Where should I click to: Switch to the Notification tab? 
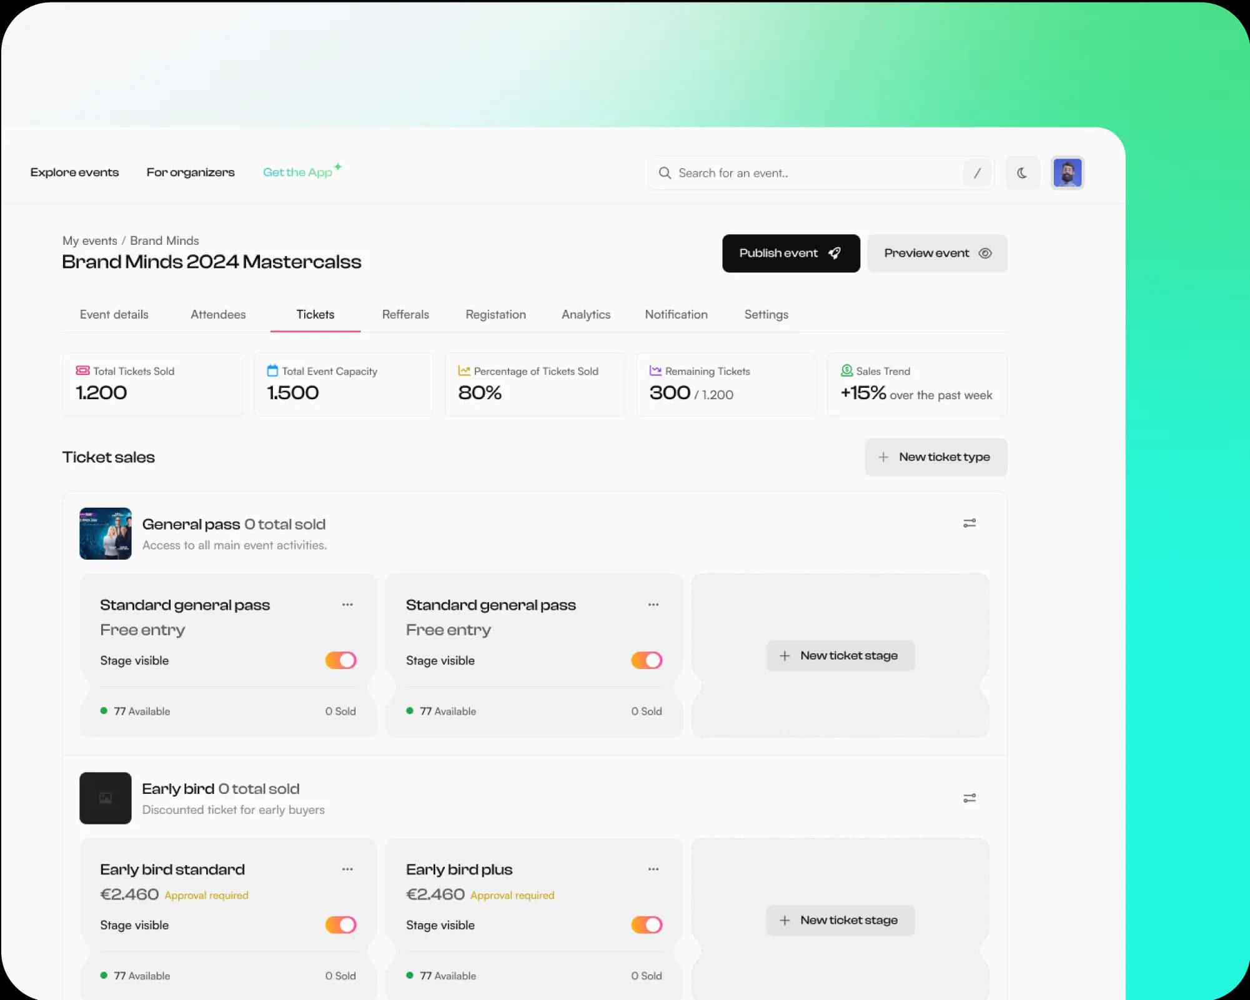coord(676,314)
